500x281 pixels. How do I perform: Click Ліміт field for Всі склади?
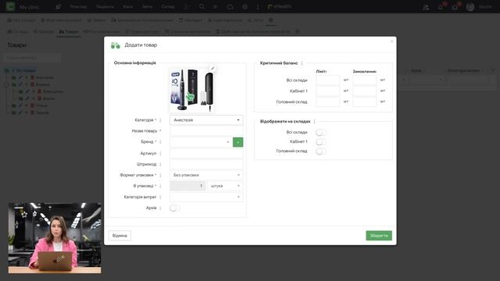[x=328, y=80]
